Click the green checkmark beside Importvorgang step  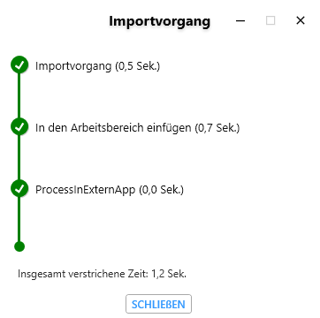(19, 64)
